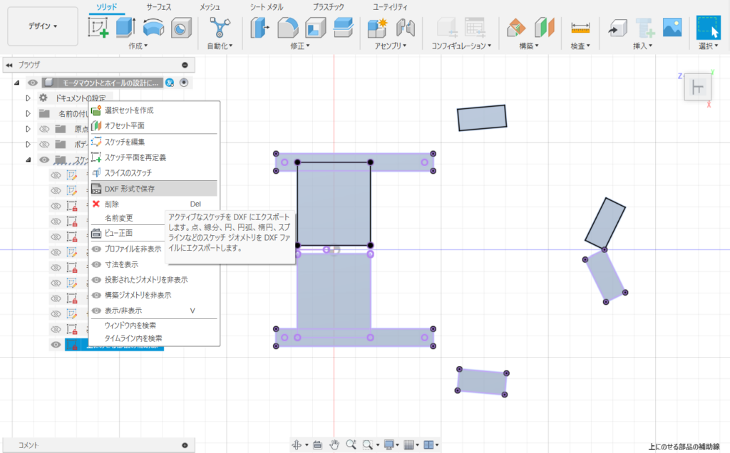The image size is (730, 453).
Task: Open the 修正 dropdown menu
Action: (x=300, y=46)
